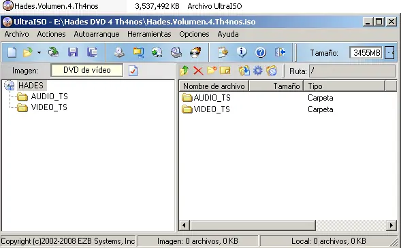The image size is (401, 248).
Task: Save the ISO with floppy icon
Action: pyautogui.click(x=73, y=52)
